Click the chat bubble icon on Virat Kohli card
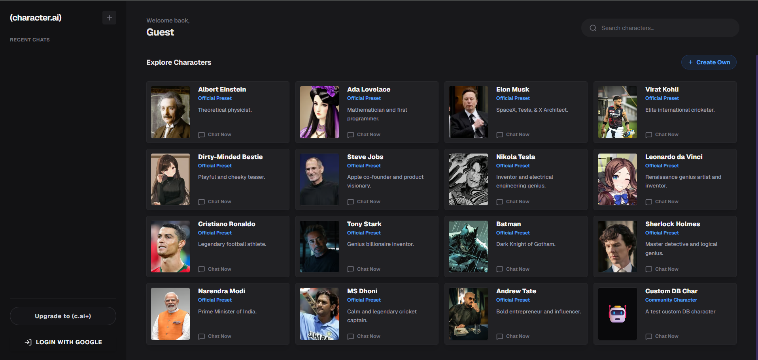758x360 pixels. point(649,135)
